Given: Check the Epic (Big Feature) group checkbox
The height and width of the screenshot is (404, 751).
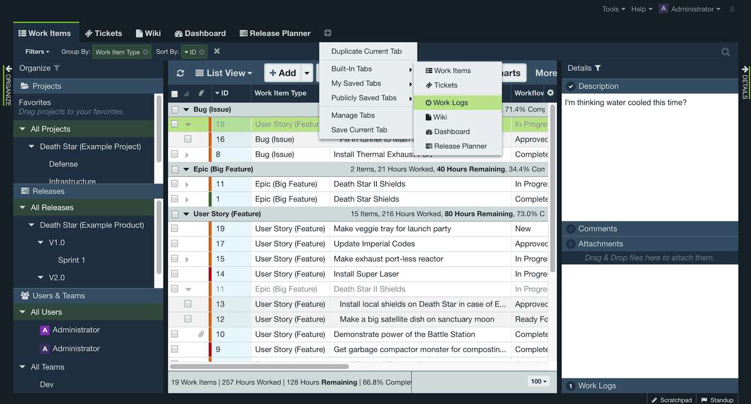Looking at the screenshot, I should click(x=175, y=170).
